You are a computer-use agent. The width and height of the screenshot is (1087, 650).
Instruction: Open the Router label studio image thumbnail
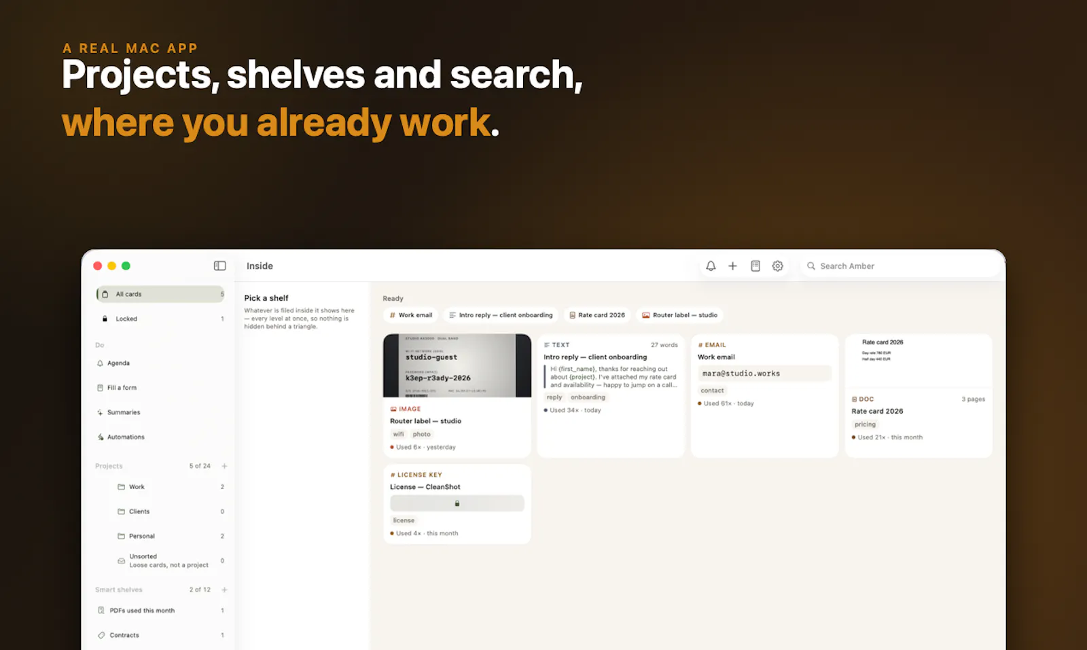(457, 365)
